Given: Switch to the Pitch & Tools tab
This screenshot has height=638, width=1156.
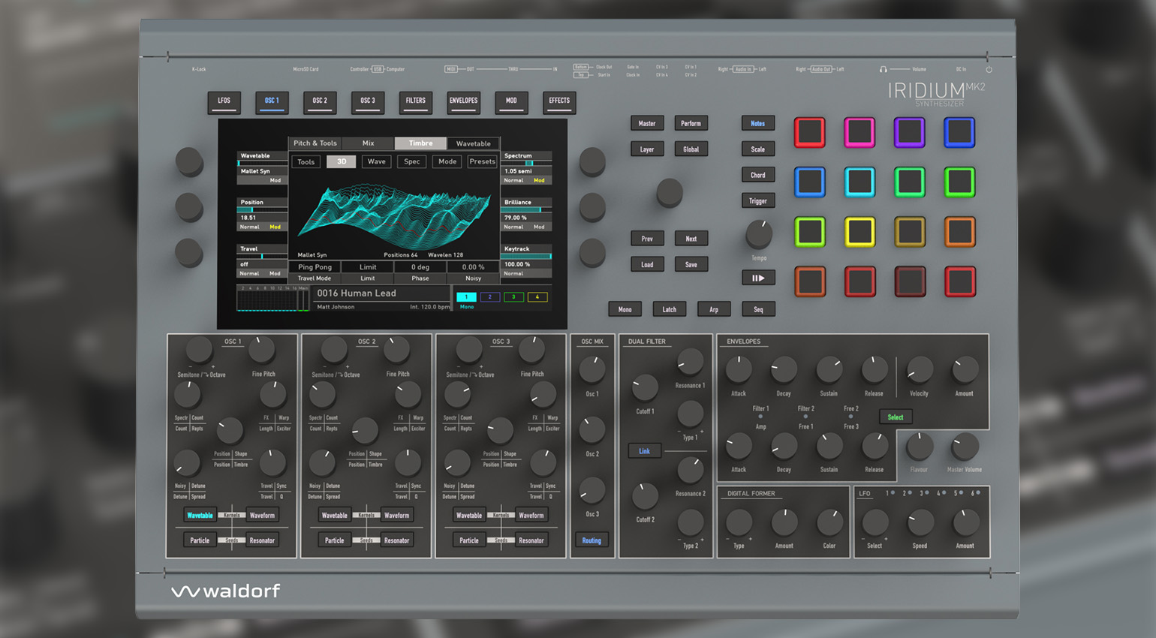Looking at the screenshot, I should tap(315, 143).
